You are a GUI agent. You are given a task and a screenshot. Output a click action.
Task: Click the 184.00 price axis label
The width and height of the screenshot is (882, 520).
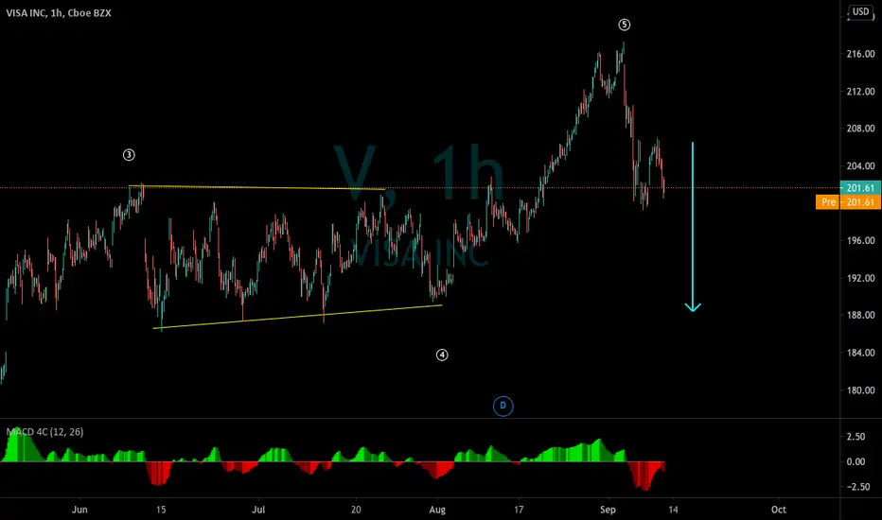point(860,353)
